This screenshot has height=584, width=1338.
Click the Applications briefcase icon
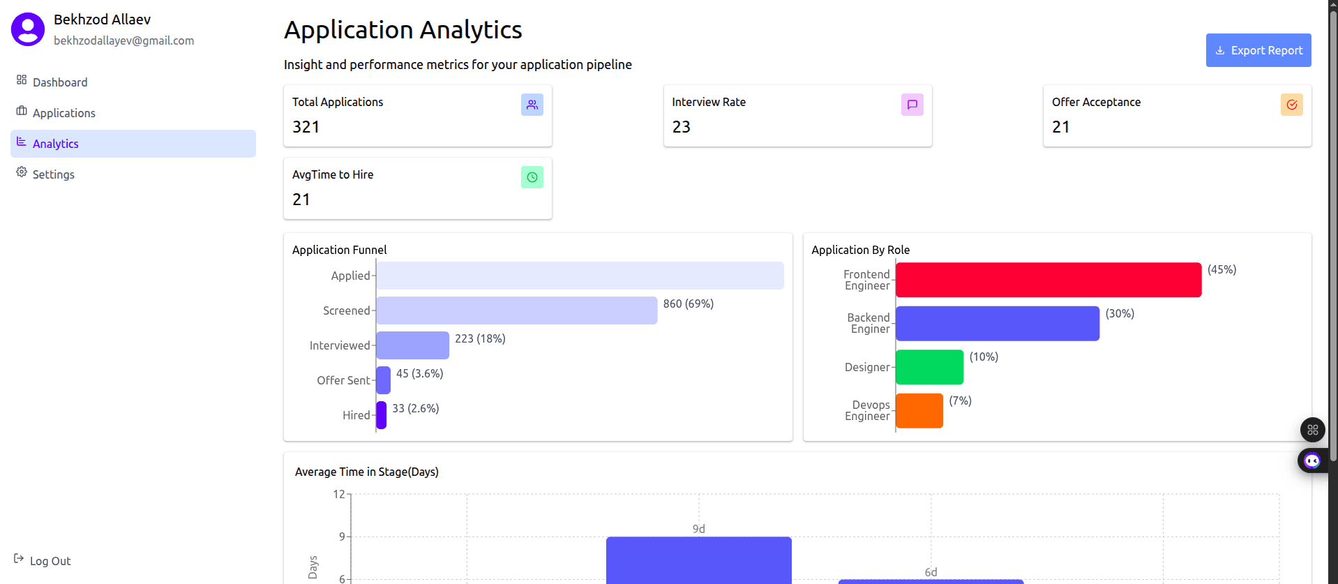[22, 111]
